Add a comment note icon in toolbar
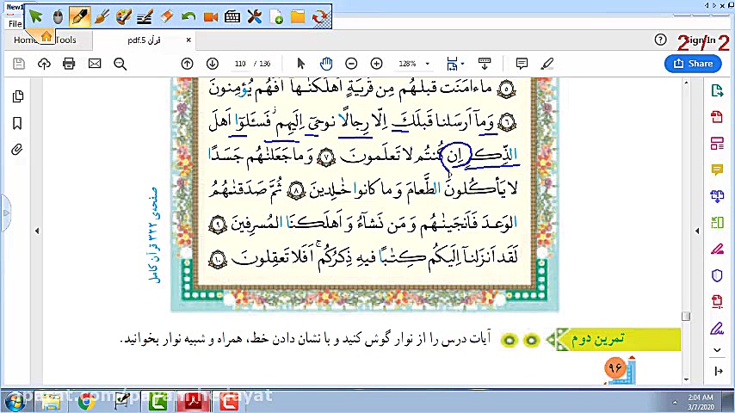 (522, 64)
